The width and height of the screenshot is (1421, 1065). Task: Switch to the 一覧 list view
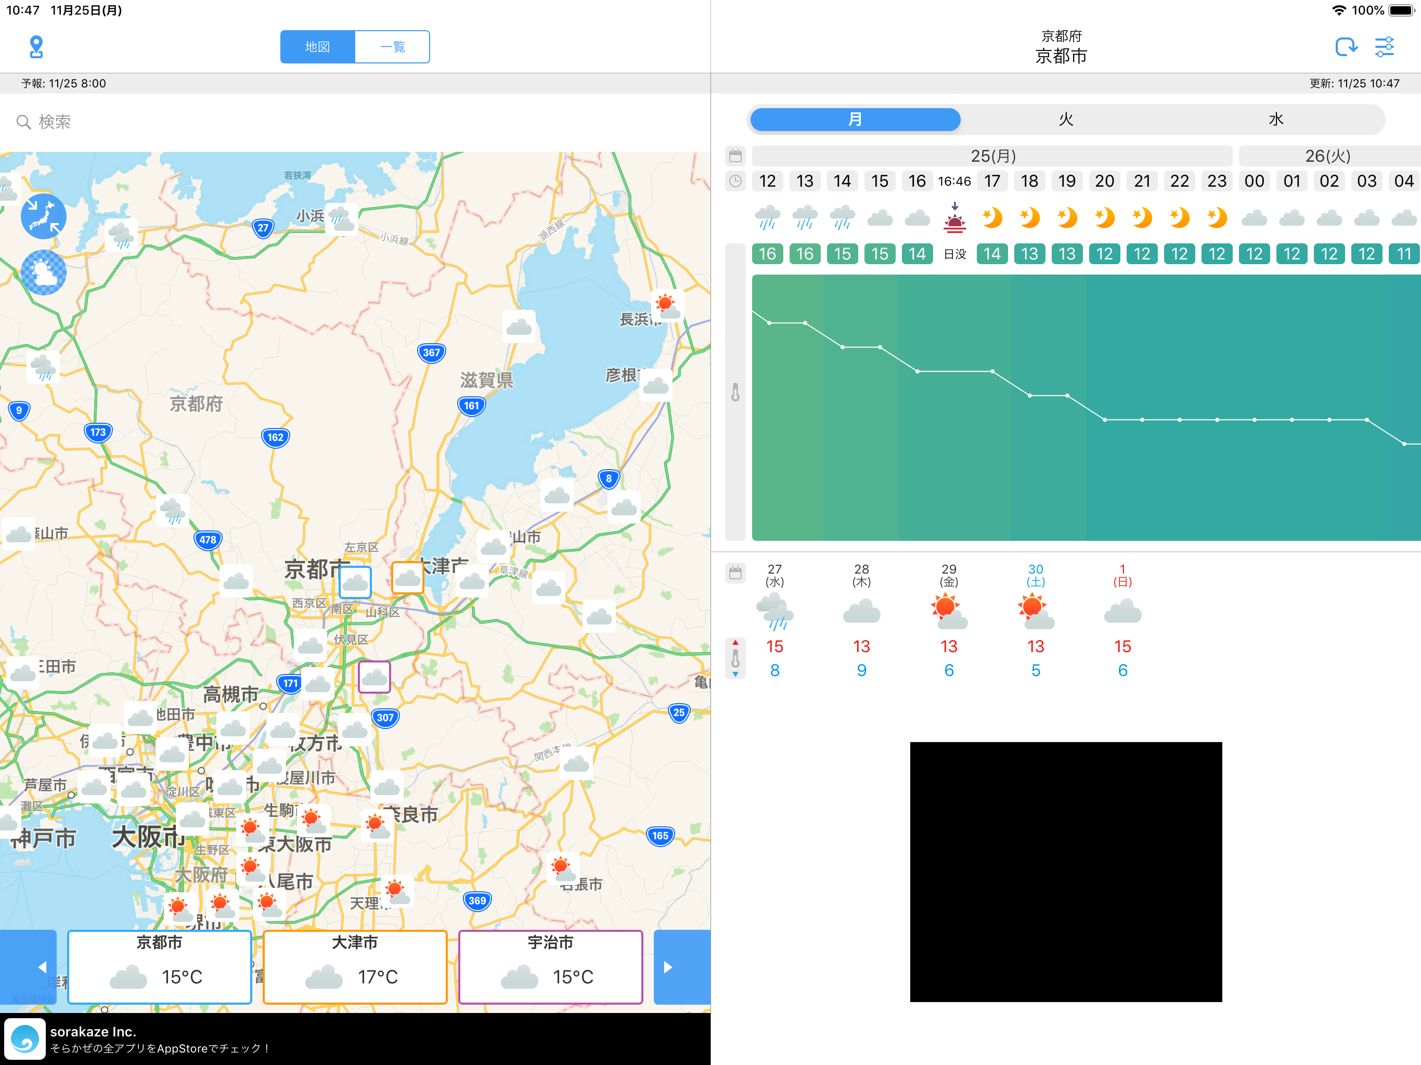tap(392, 47)
